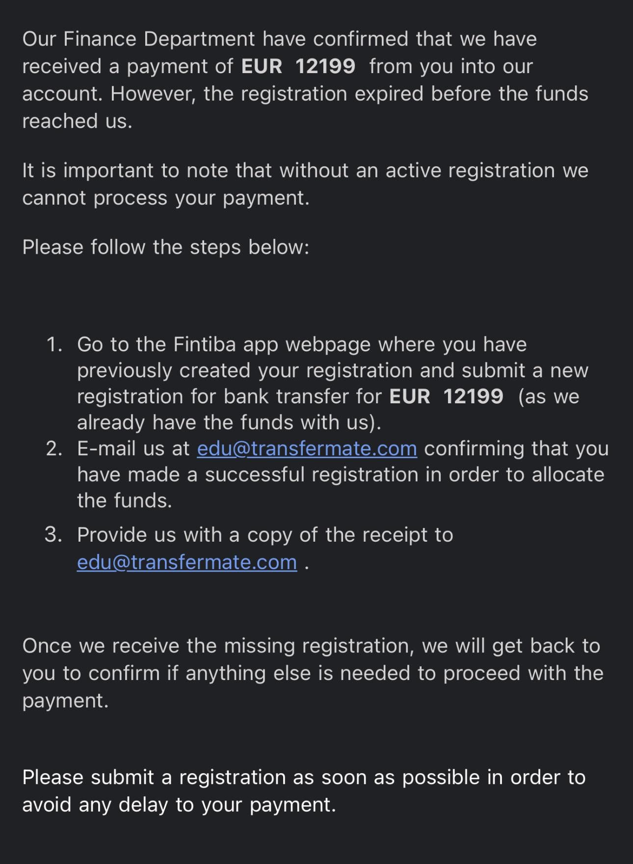Image resolution: width=633 pixels, height=864 pixels.
Task: Open the edu@transfermate.com link in step 3
Action: tap(187, 562)
